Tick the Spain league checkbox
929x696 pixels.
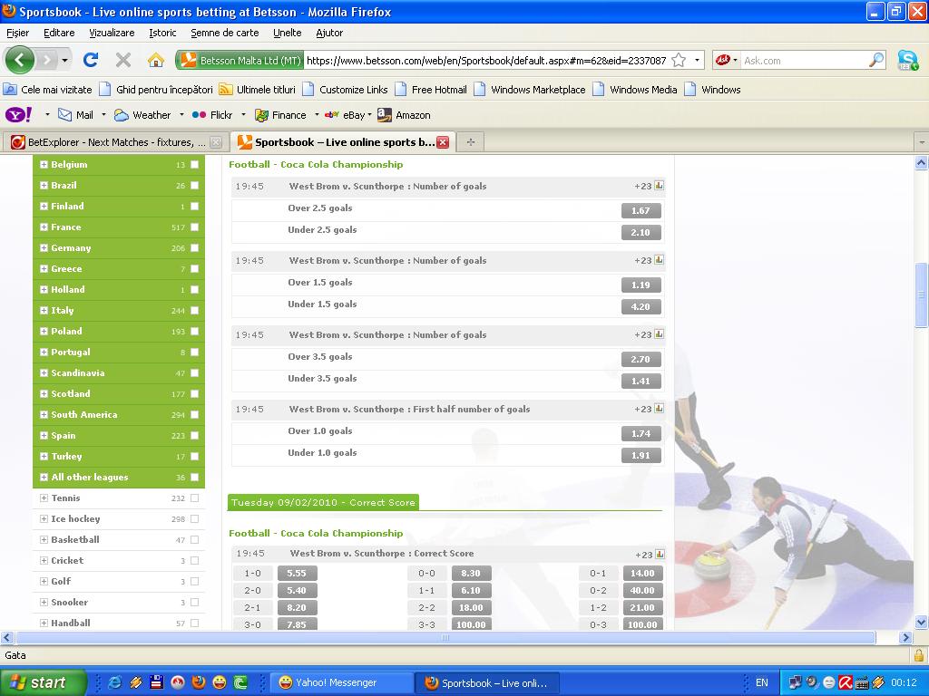pos(194,436)
